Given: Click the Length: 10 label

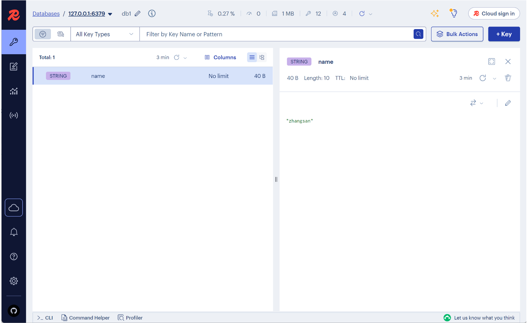Looking at the screenshot, I should [316, 78].
